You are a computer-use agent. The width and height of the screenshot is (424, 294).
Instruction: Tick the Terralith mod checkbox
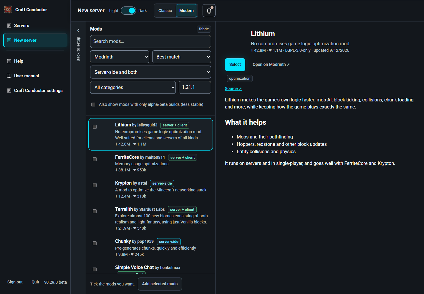[95, 211]
